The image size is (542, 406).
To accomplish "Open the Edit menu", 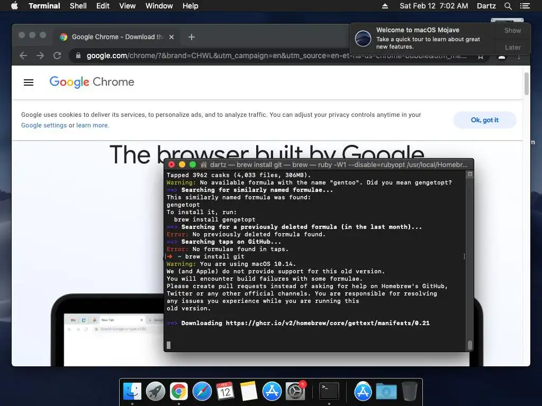I will pyautogui.click(x=103, y=6).
